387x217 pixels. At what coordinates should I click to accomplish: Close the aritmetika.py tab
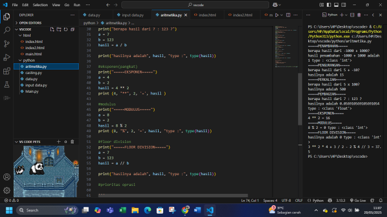click(186, 15)
